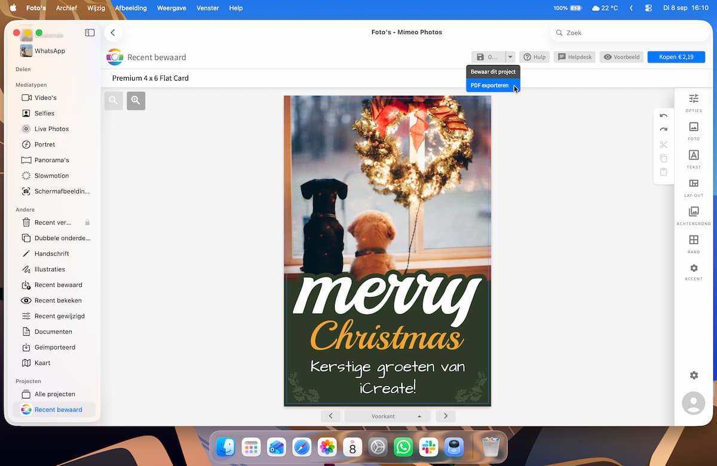Open the user account avatar

pyautogui.click(x=694, y=403)
